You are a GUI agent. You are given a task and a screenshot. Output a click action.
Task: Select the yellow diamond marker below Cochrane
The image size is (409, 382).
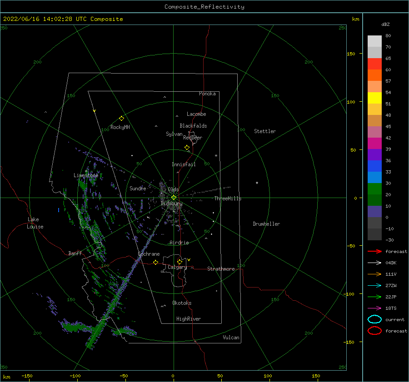(155, 263)
